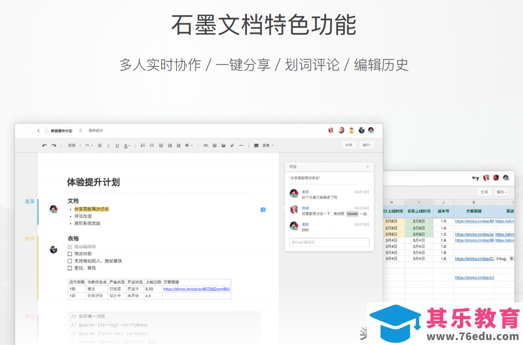The image size is (523, 345).
Task: Click third collaborator avatar in document header
Action: 351,130
